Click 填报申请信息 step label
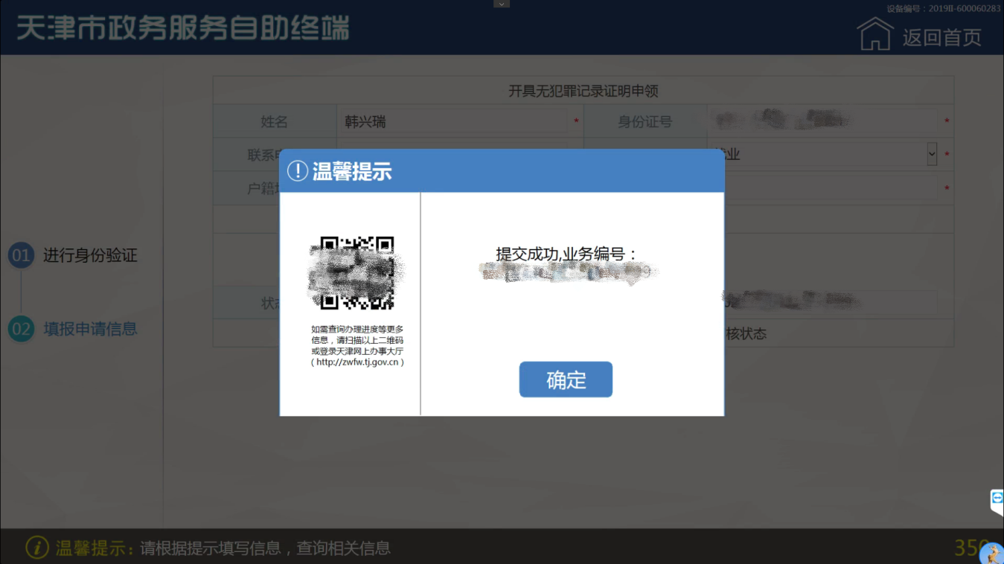This screenshot has width=1004, height=564. (x=90, y=329)
